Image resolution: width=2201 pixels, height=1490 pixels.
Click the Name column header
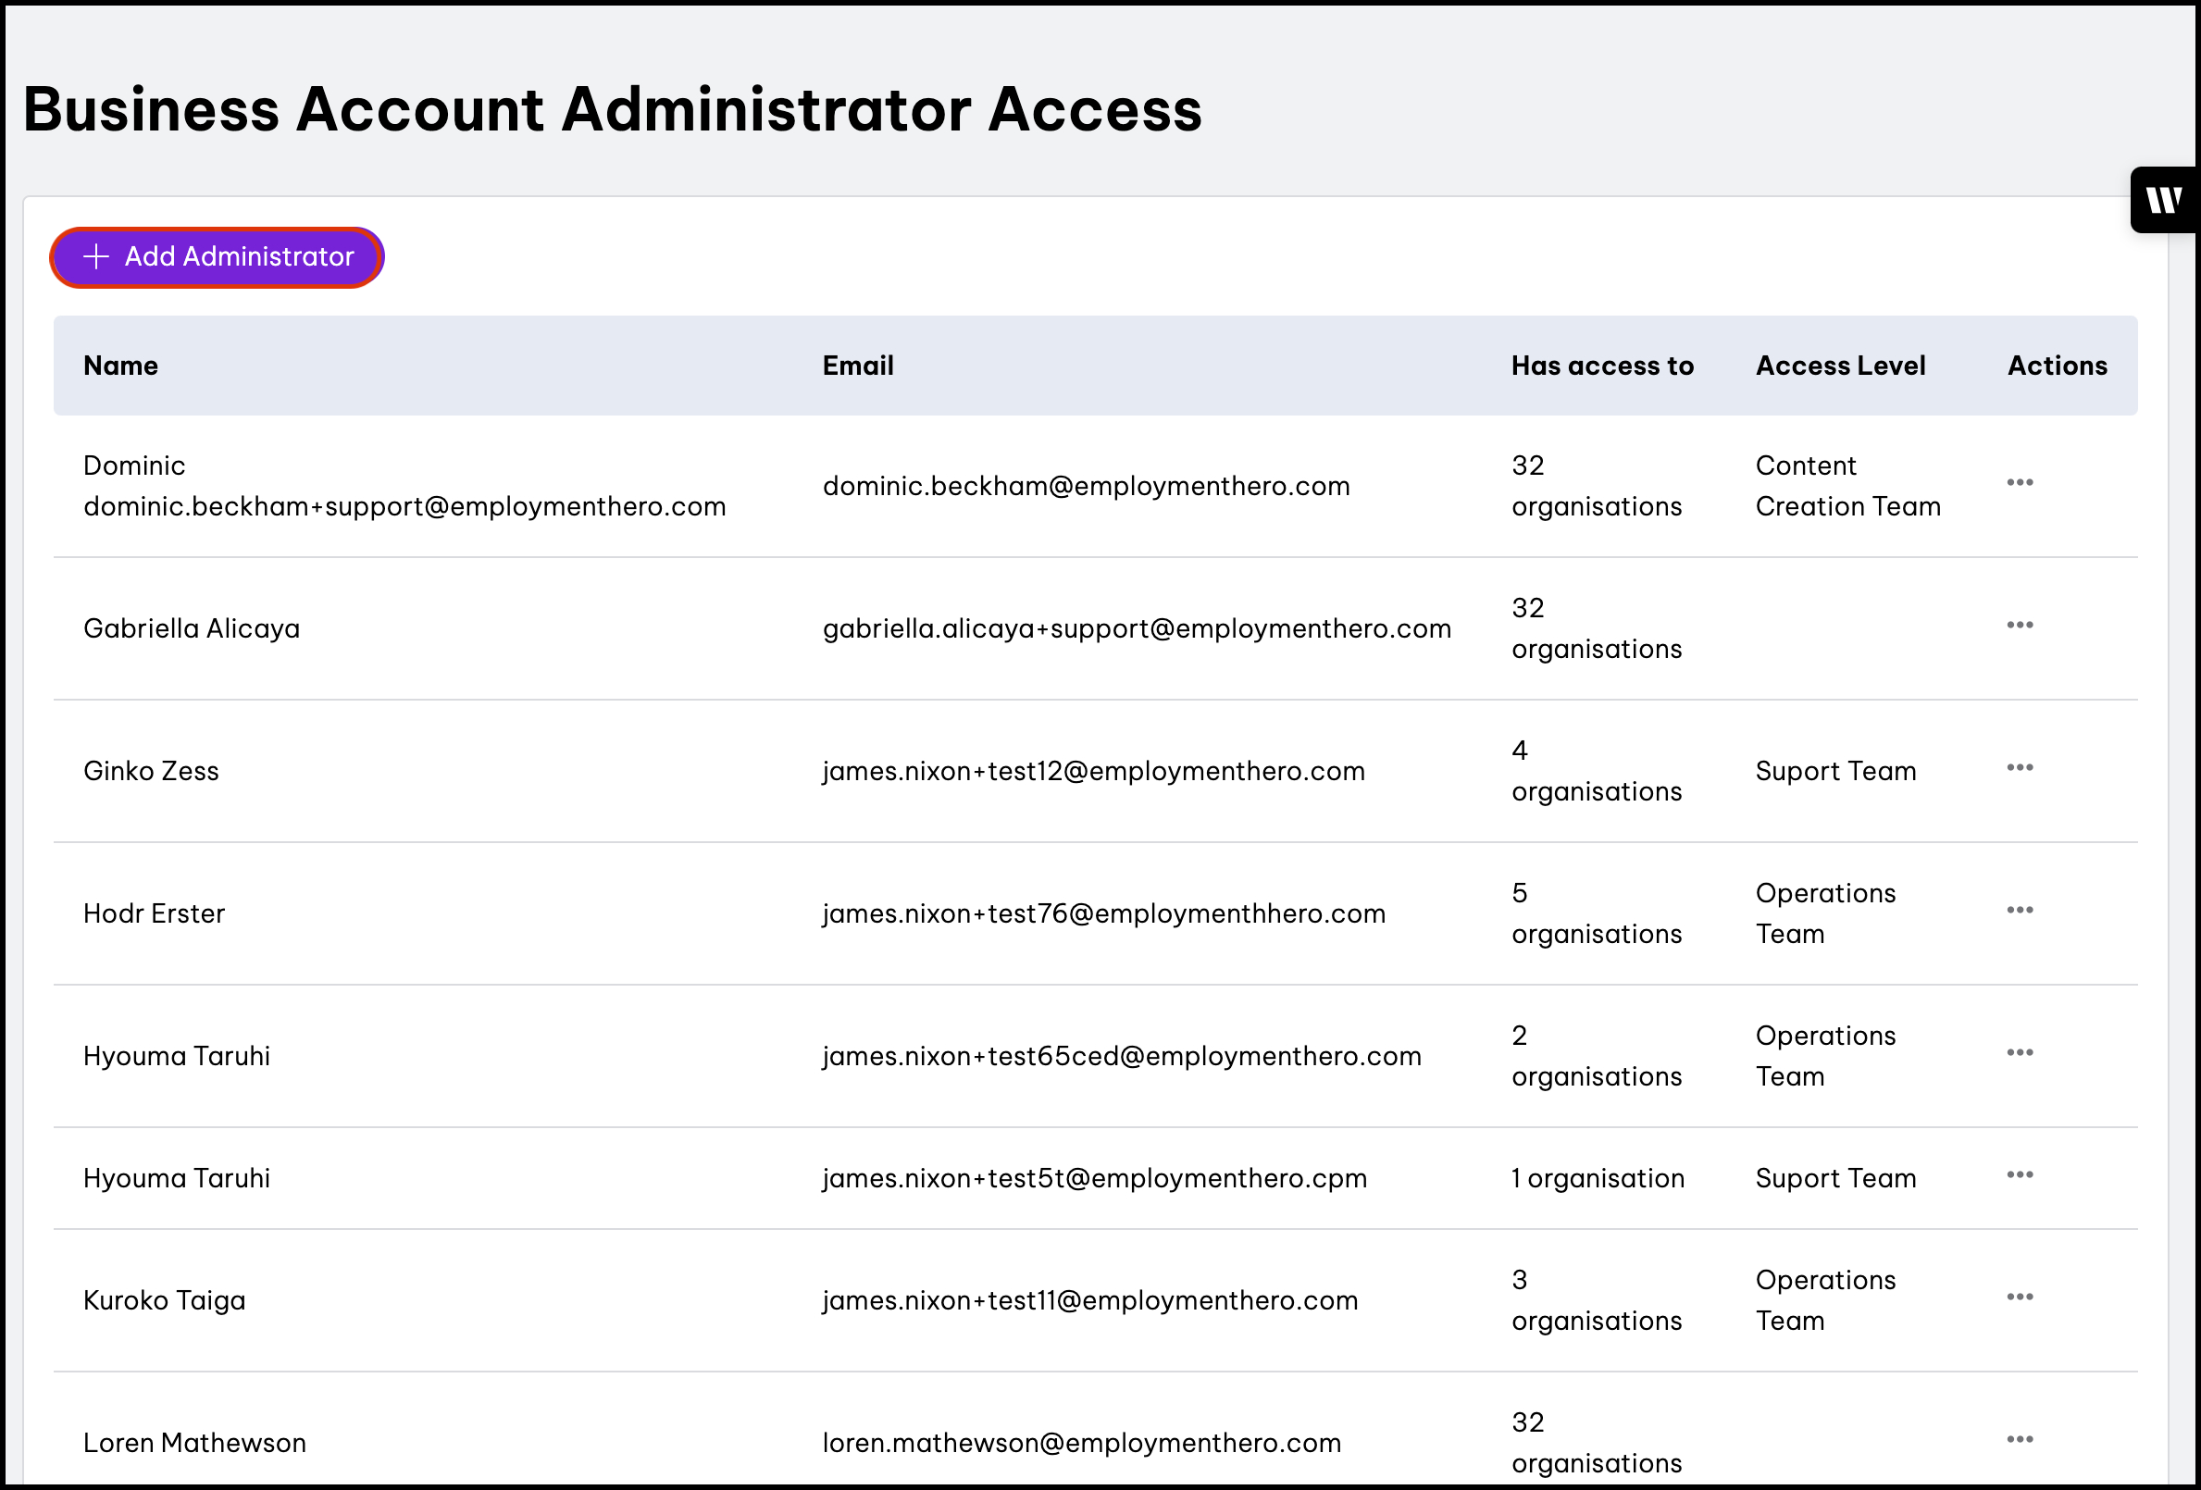[120, 366]
